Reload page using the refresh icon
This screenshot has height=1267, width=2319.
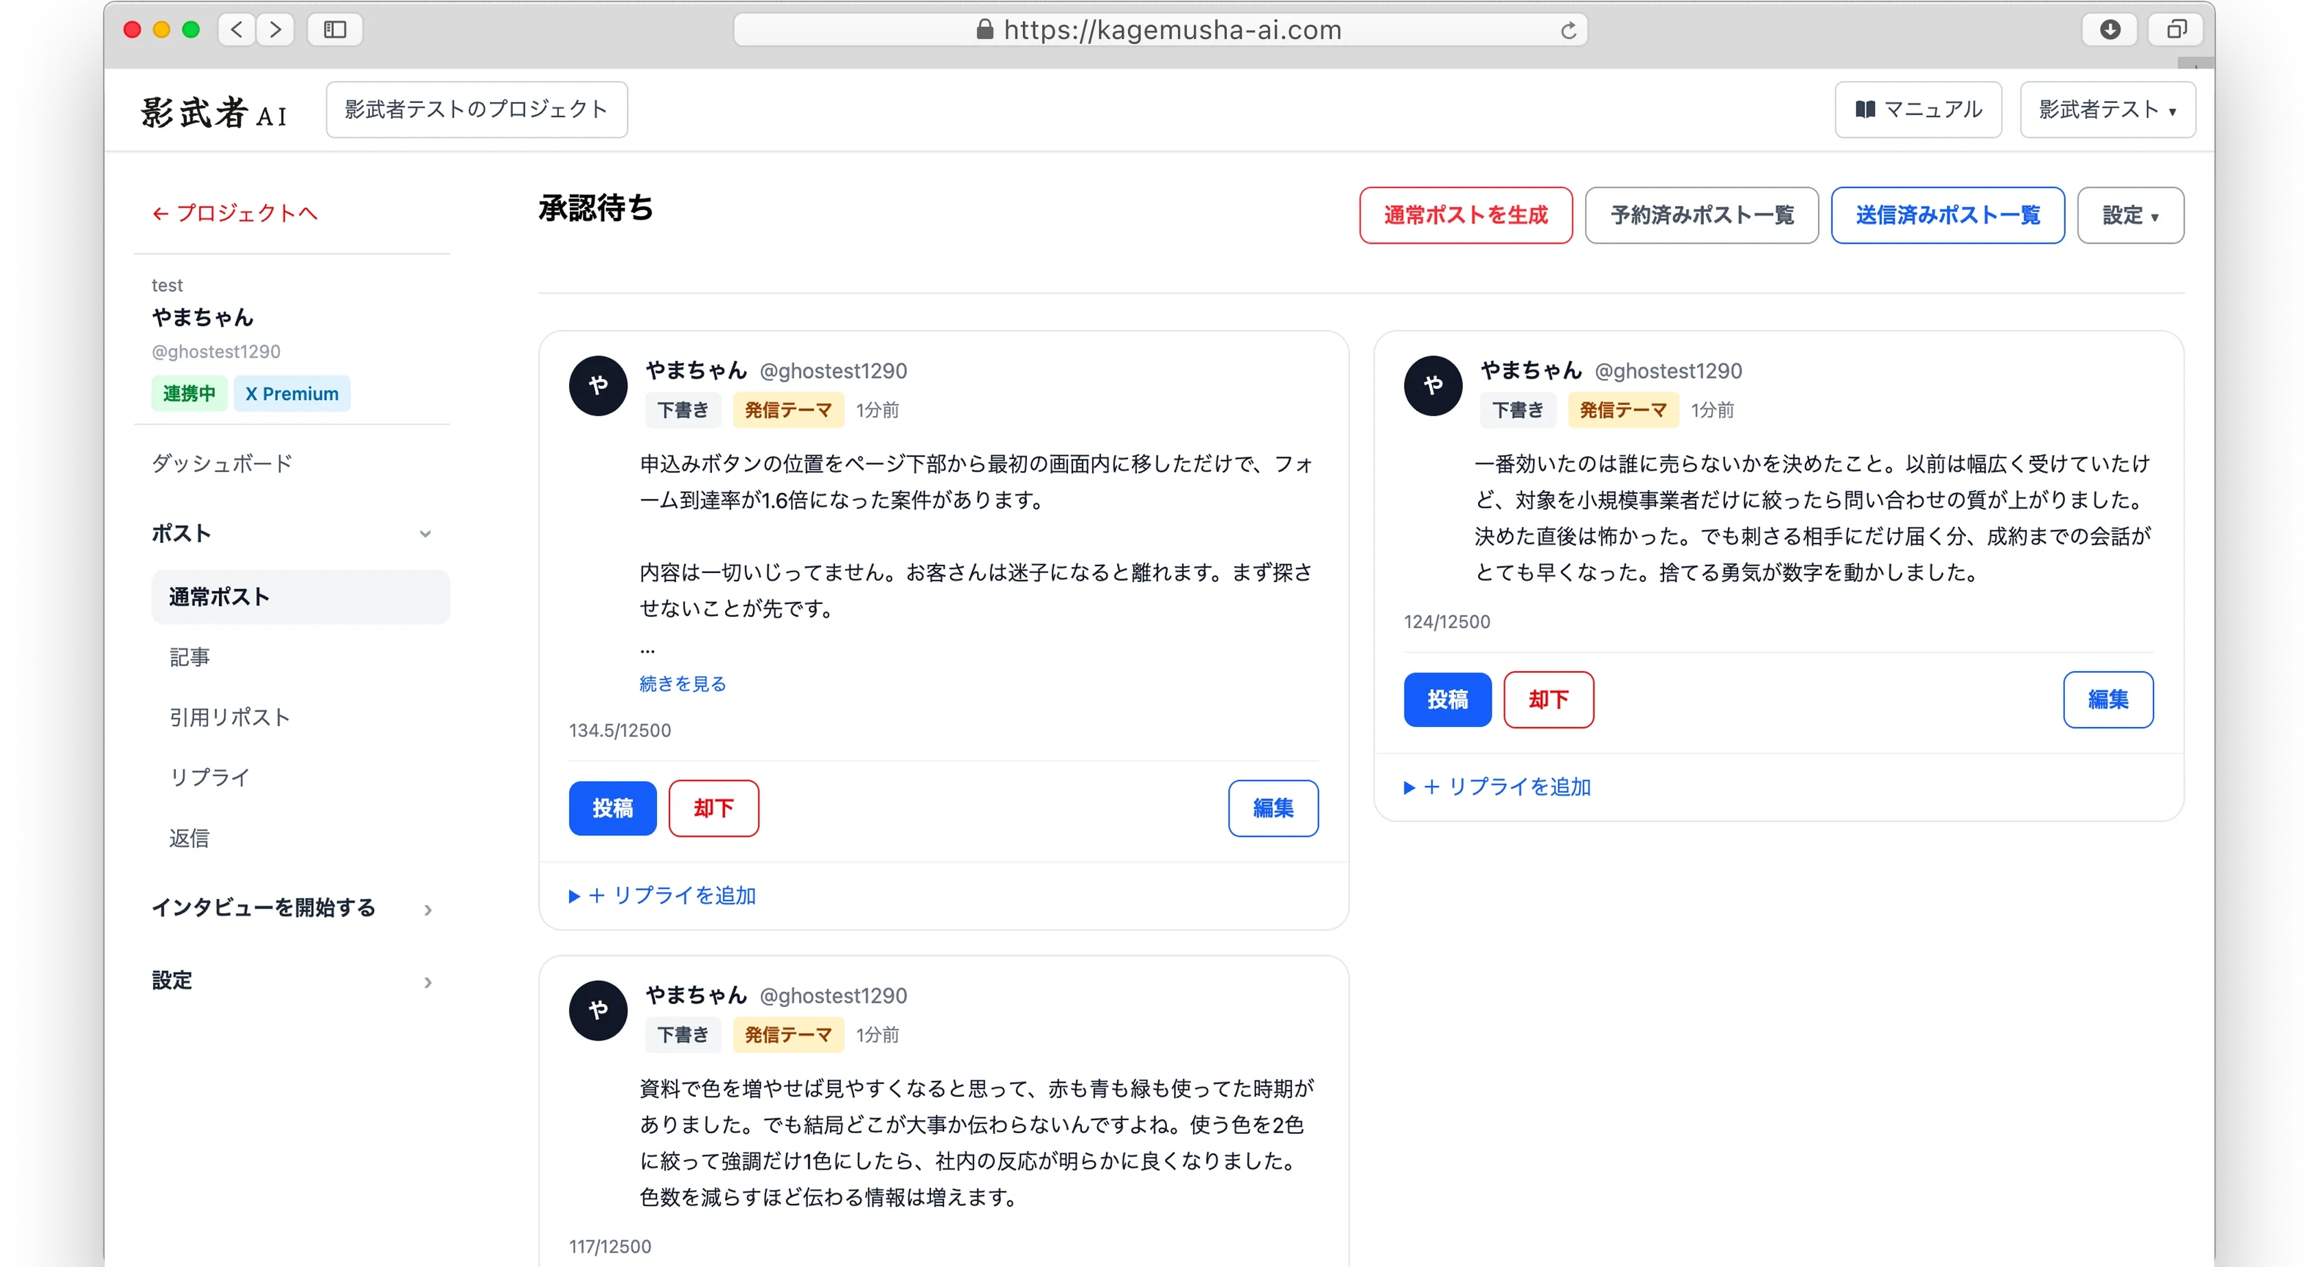(1568, 31)
